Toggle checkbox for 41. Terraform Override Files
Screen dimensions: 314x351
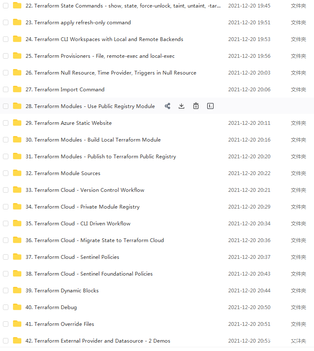[5, 324]
